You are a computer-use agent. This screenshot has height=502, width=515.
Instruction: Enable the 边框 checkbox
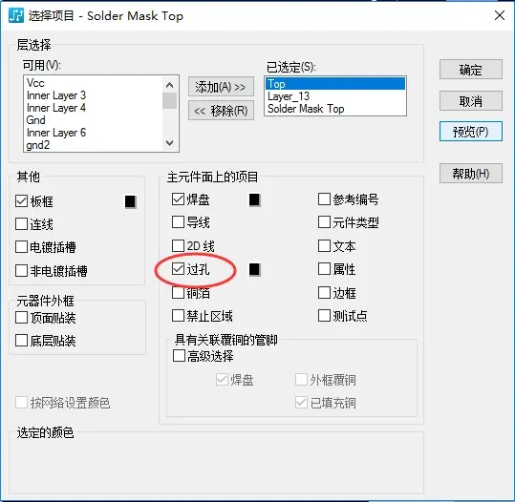click(x=324, y=293)
